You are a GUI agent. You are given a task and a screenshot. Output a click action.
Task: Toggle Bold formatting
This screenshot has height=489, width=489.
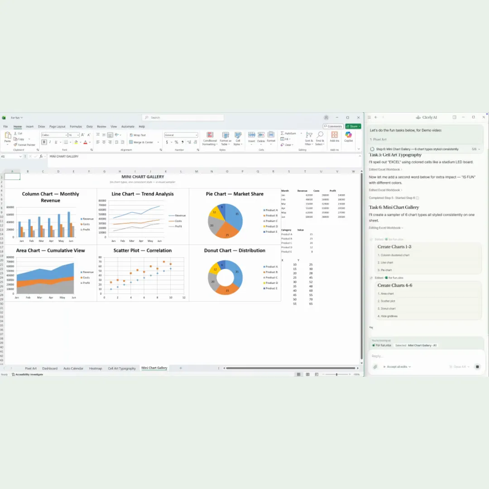point(44,142)
